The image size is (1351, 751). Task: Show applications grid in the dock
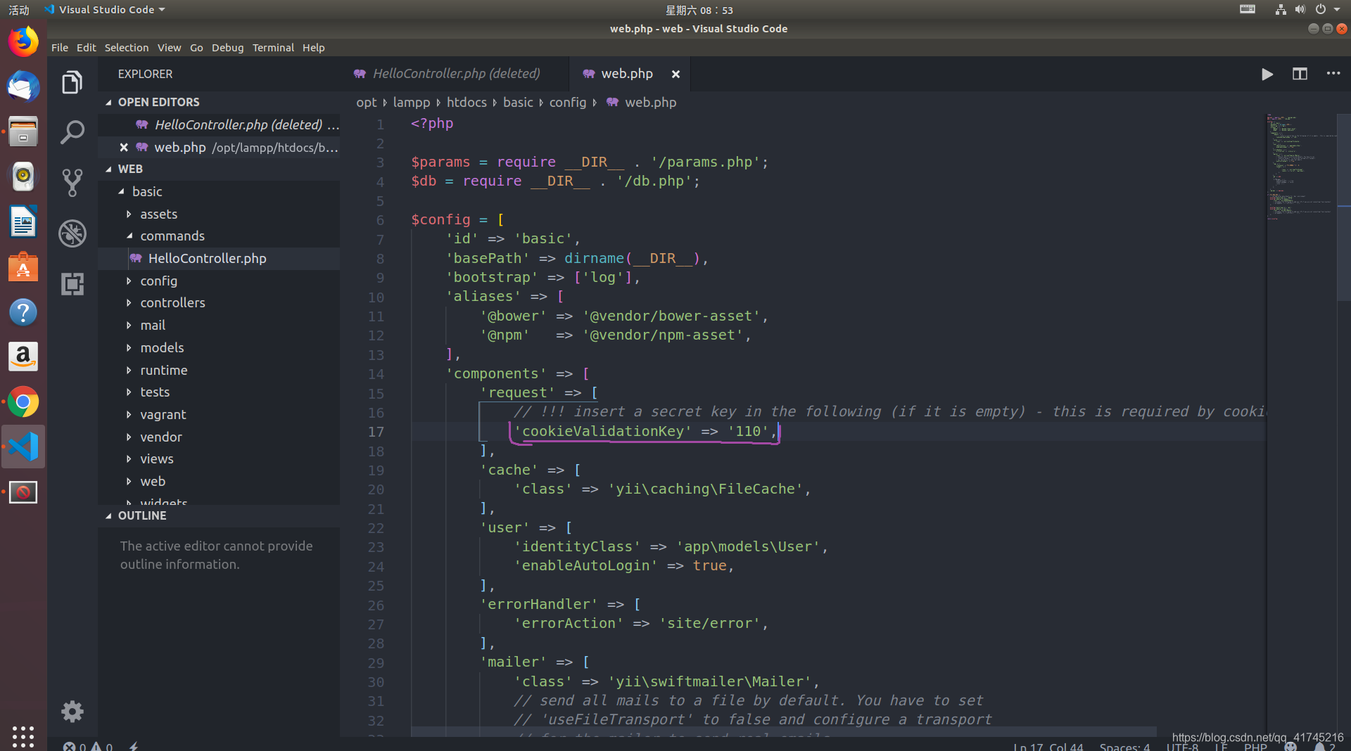point(23,736)
